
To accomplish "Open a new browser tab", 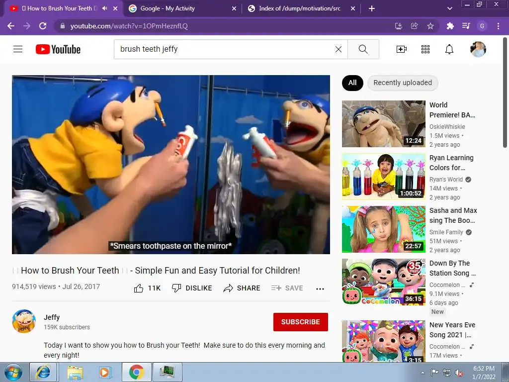I will click(372, 8).
